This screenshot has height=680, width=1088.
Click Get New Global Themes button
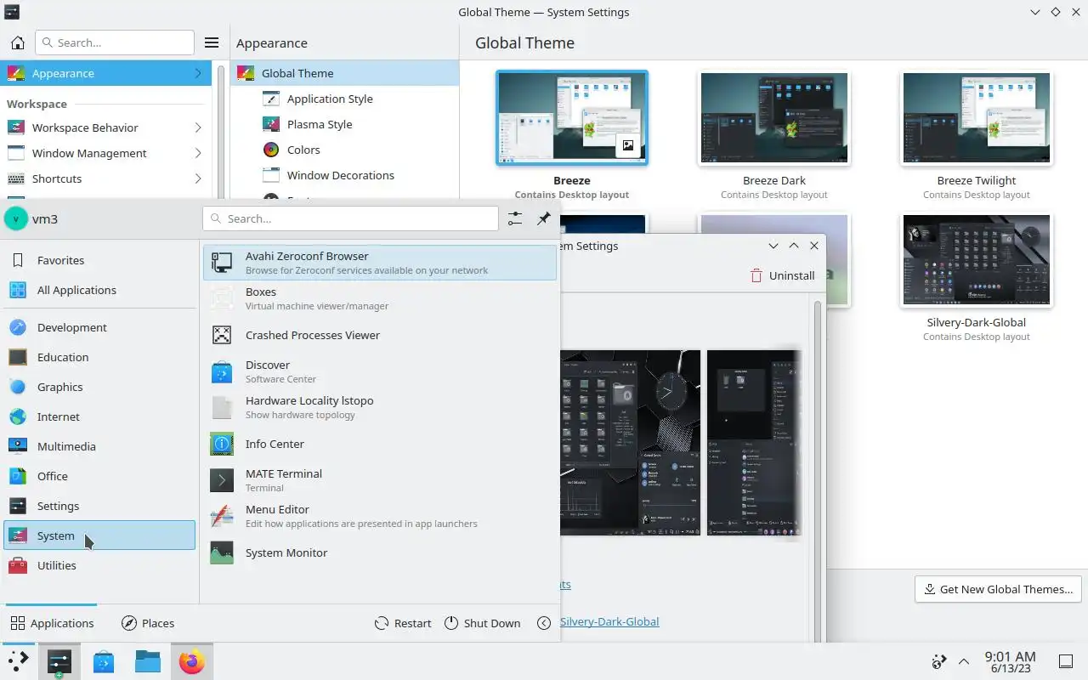tap(998, 589)
